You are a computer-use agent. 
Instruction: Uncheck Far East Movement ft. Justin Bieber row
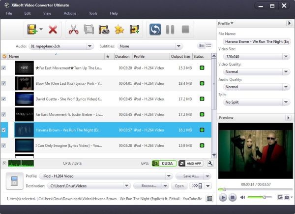(3, 114)
